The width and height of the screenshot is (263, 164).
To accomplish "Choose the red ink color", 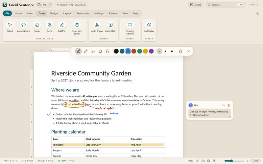I will (x=134, y=51).
